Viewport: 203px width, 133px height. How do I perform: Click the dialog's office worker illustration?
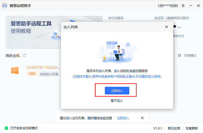tap(117, 51)
